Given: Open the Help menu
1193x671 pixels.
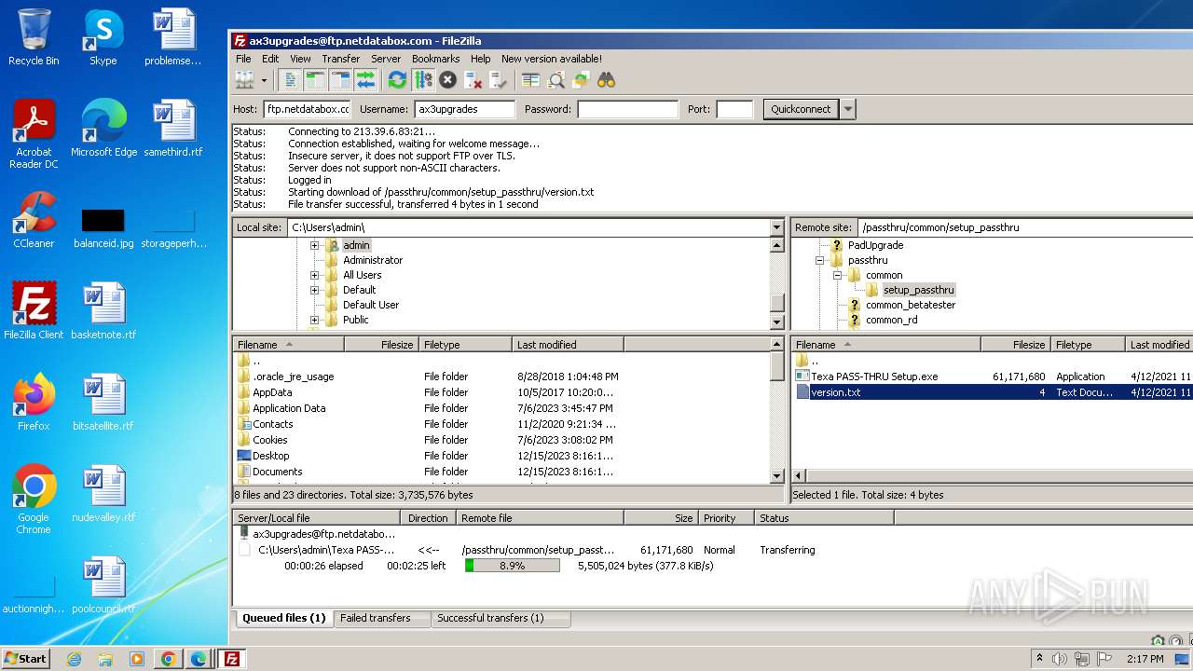Looking at the screenshot, I should pos(480,59).
